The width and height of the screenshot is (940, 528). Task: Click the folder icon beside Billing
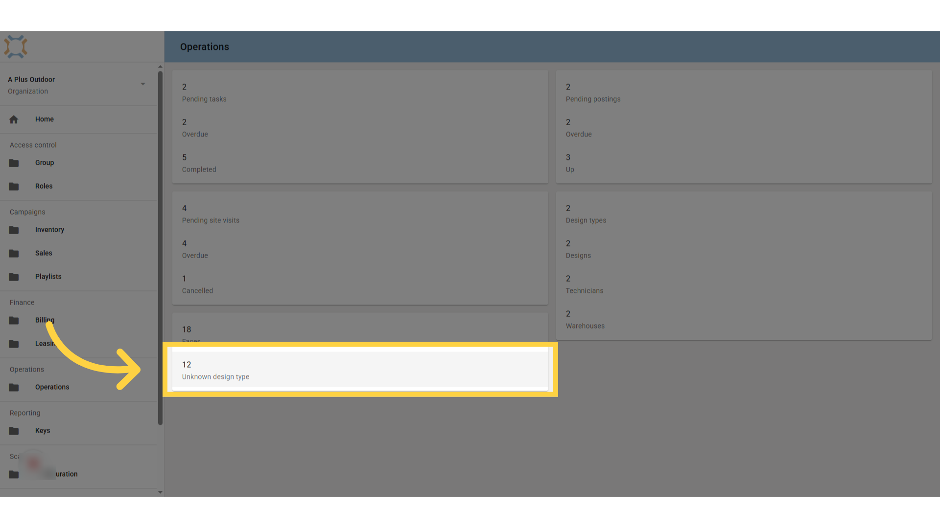point(14,320)
